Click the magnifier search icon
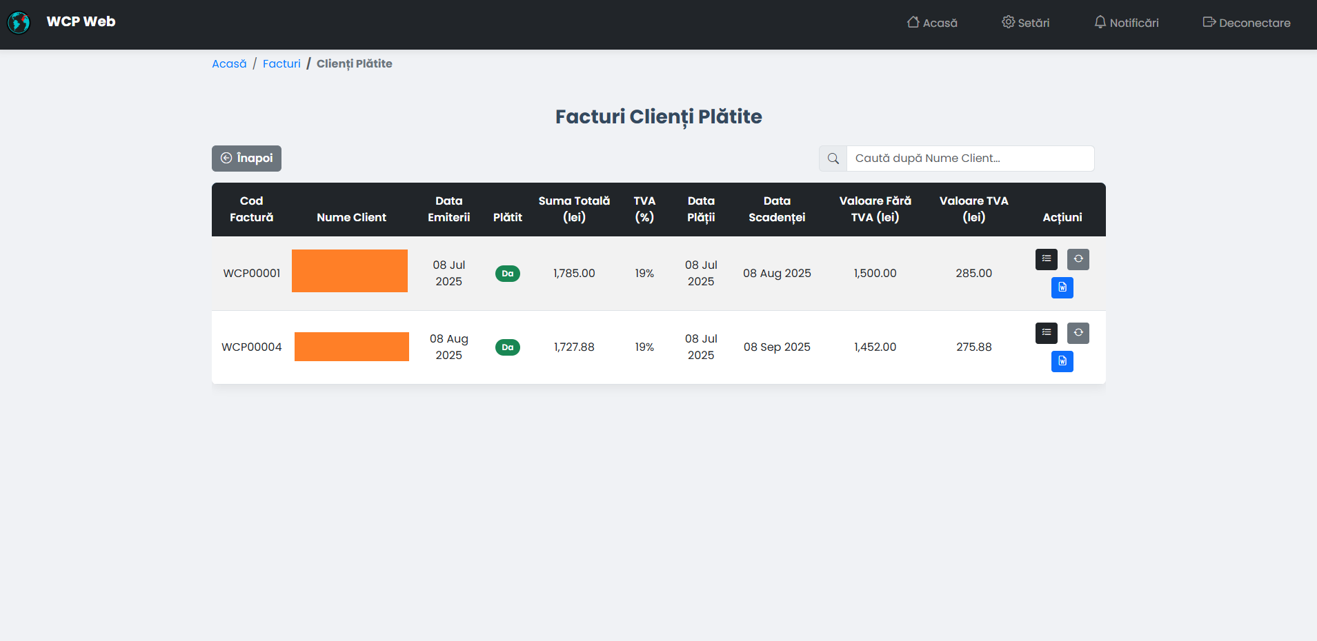1317x641 pixels. pyautogui.click(x=833, y=159)
